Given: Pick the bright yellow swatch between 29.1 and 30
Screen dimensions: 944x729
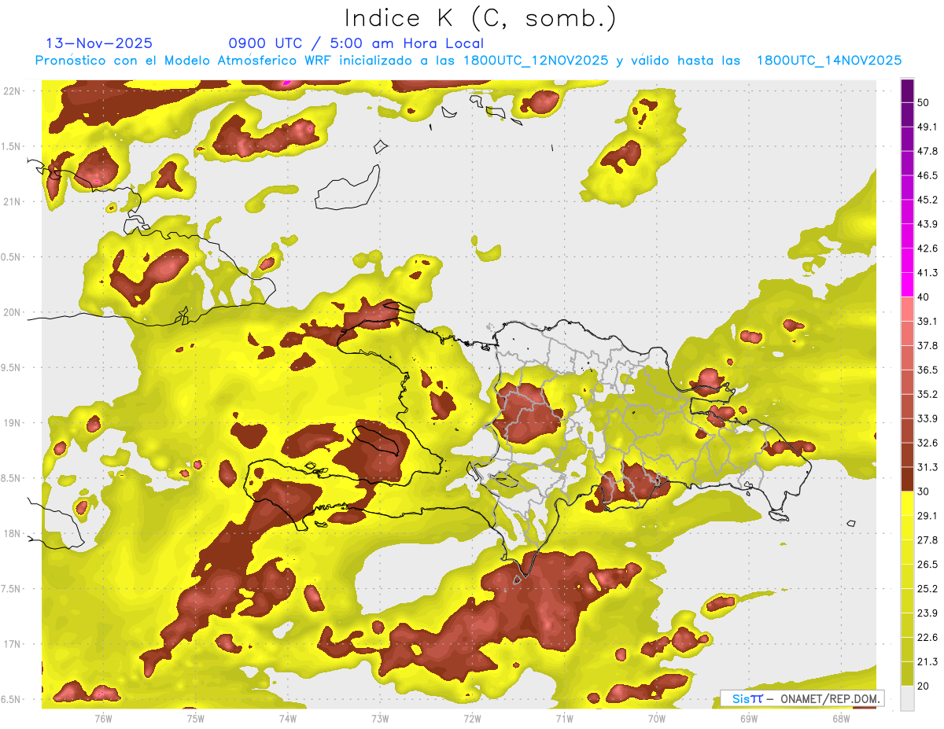Looking at the screenshot, I should pyautogui.click(x=907, y=503).
